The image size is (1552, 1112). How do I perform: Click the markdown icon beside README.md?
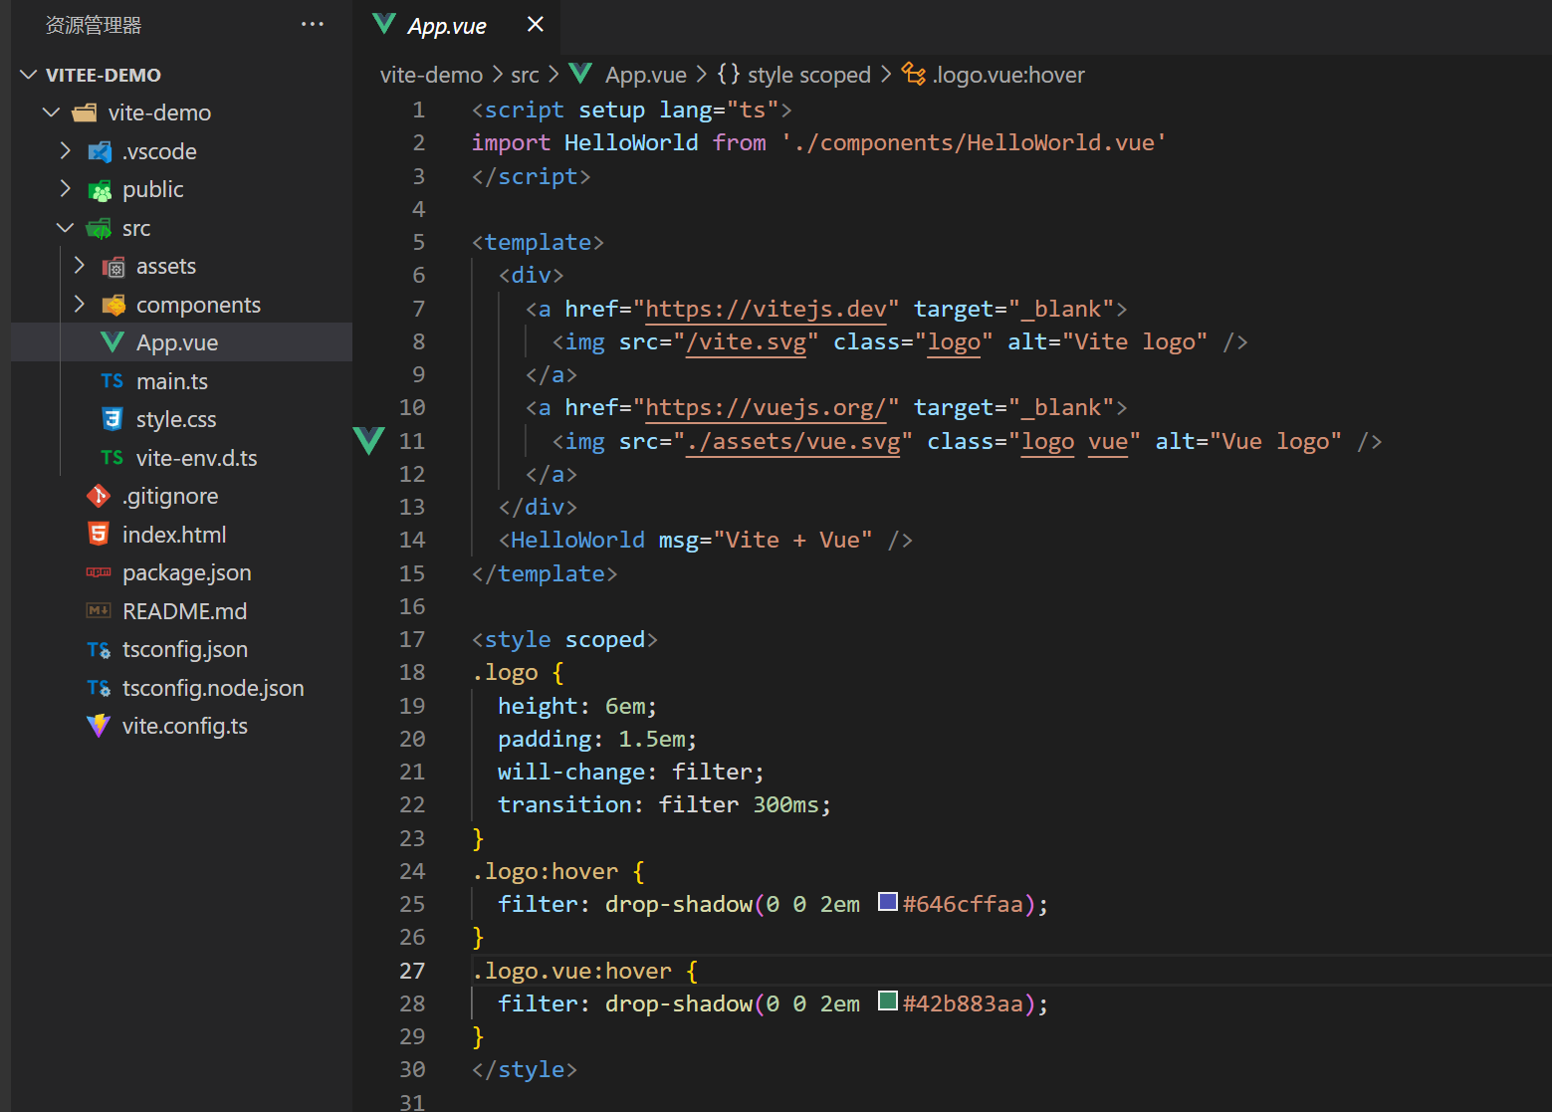[99, 610]
